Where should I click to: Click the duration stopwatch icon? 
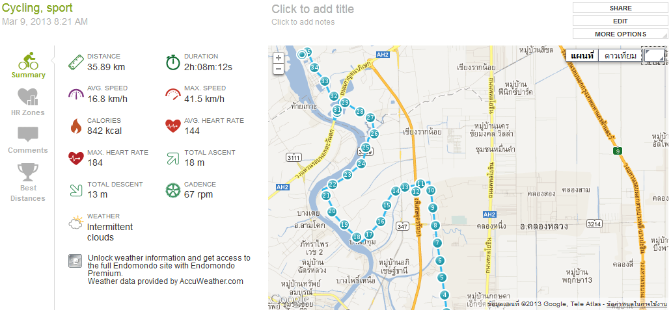tap(172, 62)
